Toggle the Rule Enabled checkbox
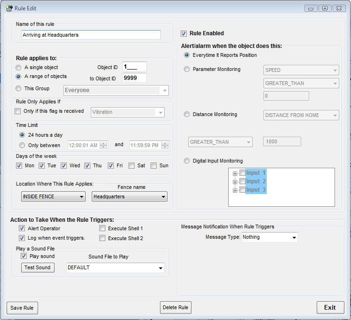Image resolution: width=351 pixels, height=320 pixels. pos(183,33)
